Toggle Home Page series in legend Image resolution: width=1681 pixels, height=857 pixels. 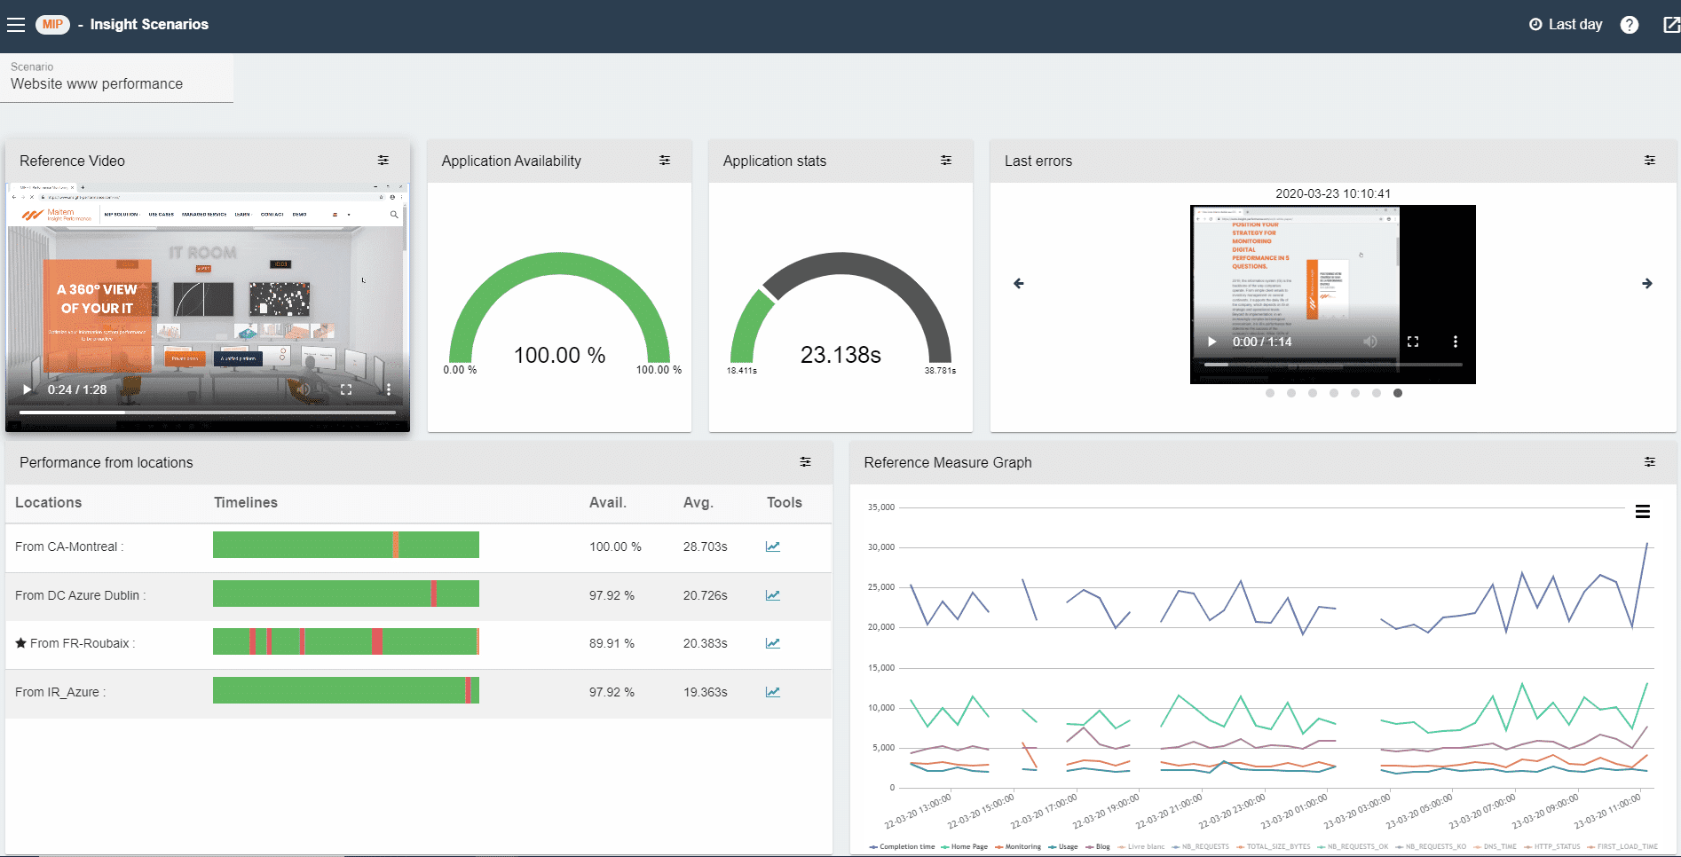click(968, 846)
